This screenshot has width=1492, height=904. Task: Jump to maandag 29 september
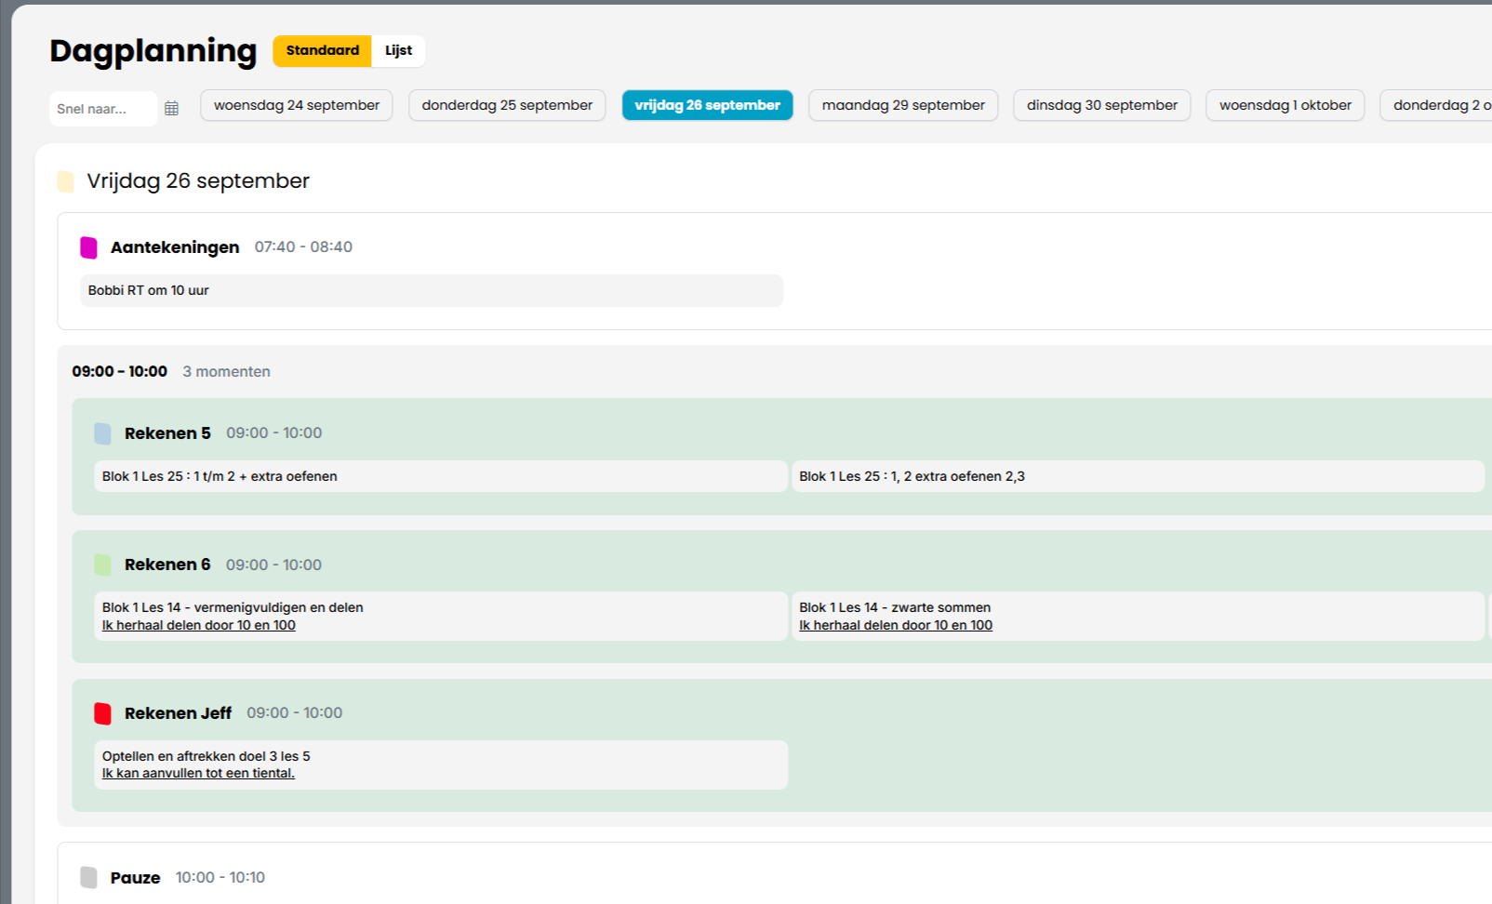903,106
